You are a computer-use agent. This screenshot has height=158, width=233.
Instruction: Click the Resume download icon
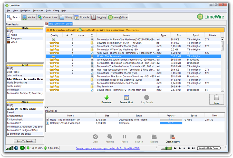pos(110,137)
